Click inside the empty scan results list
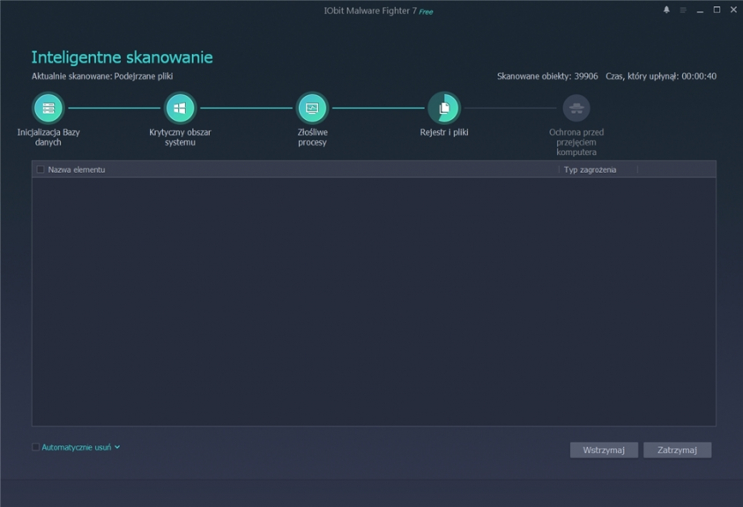The width and height of the screenshot is (743, 507). [x=374, y=300]
